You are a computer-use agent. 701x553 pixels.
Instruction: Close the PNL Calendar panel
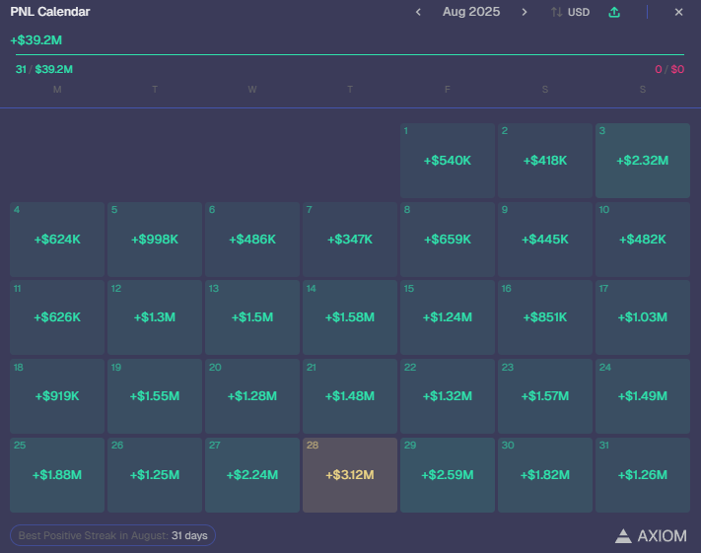[x=678, y=12]
